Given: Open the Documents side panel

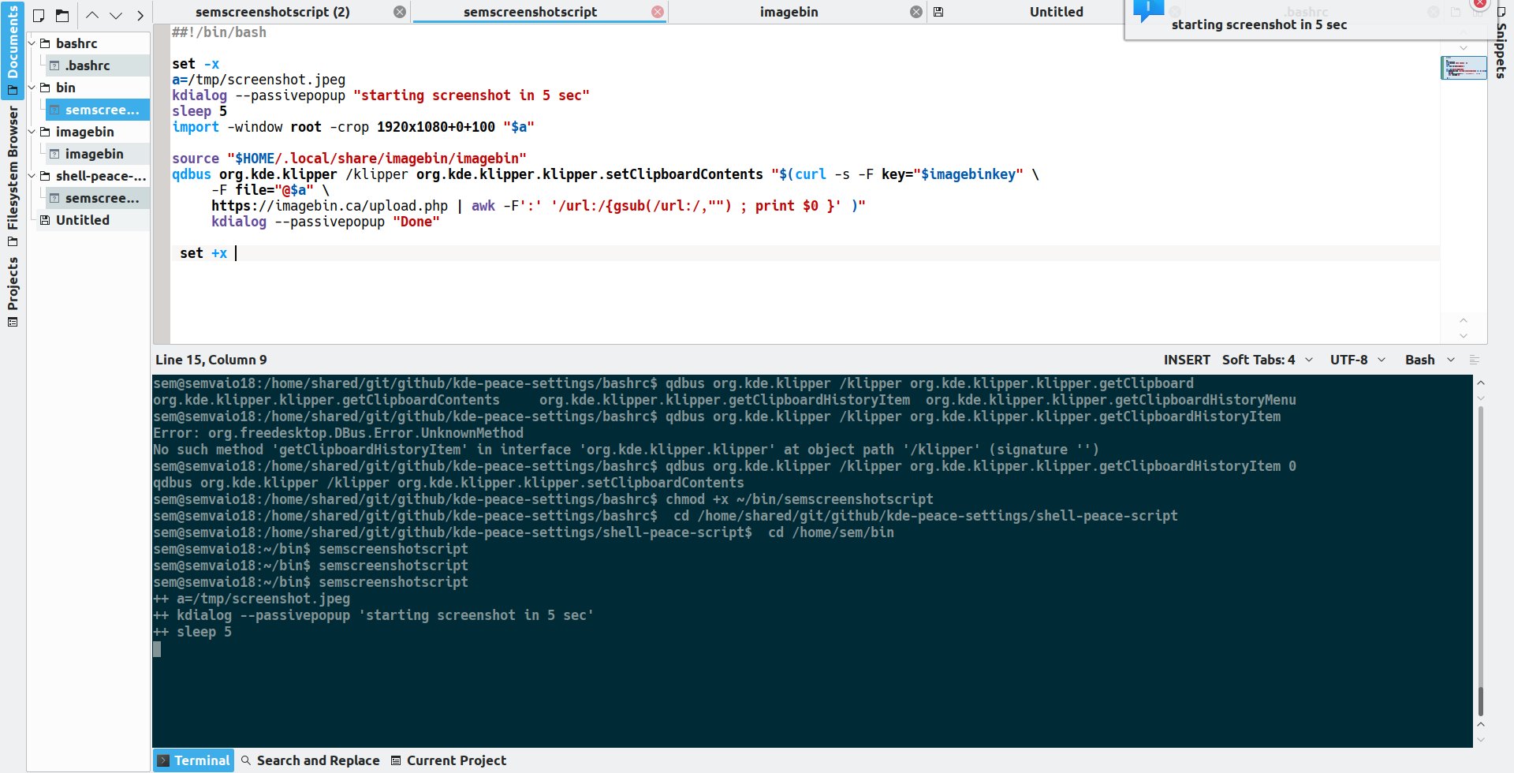Looking at the screenshot, I should (x=13, y=49).
